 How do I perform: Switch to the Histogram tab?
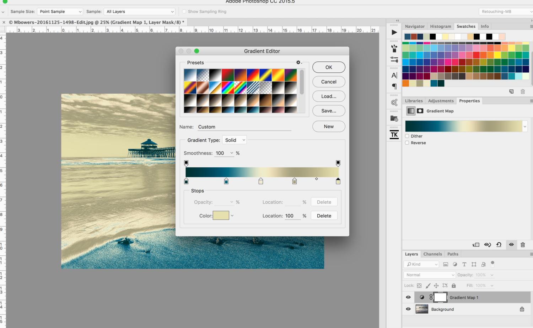point(440,27)
